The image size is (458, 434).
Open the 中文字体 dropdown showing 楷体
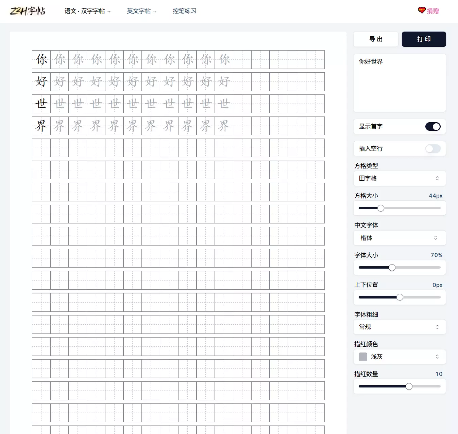click(399, 238)
